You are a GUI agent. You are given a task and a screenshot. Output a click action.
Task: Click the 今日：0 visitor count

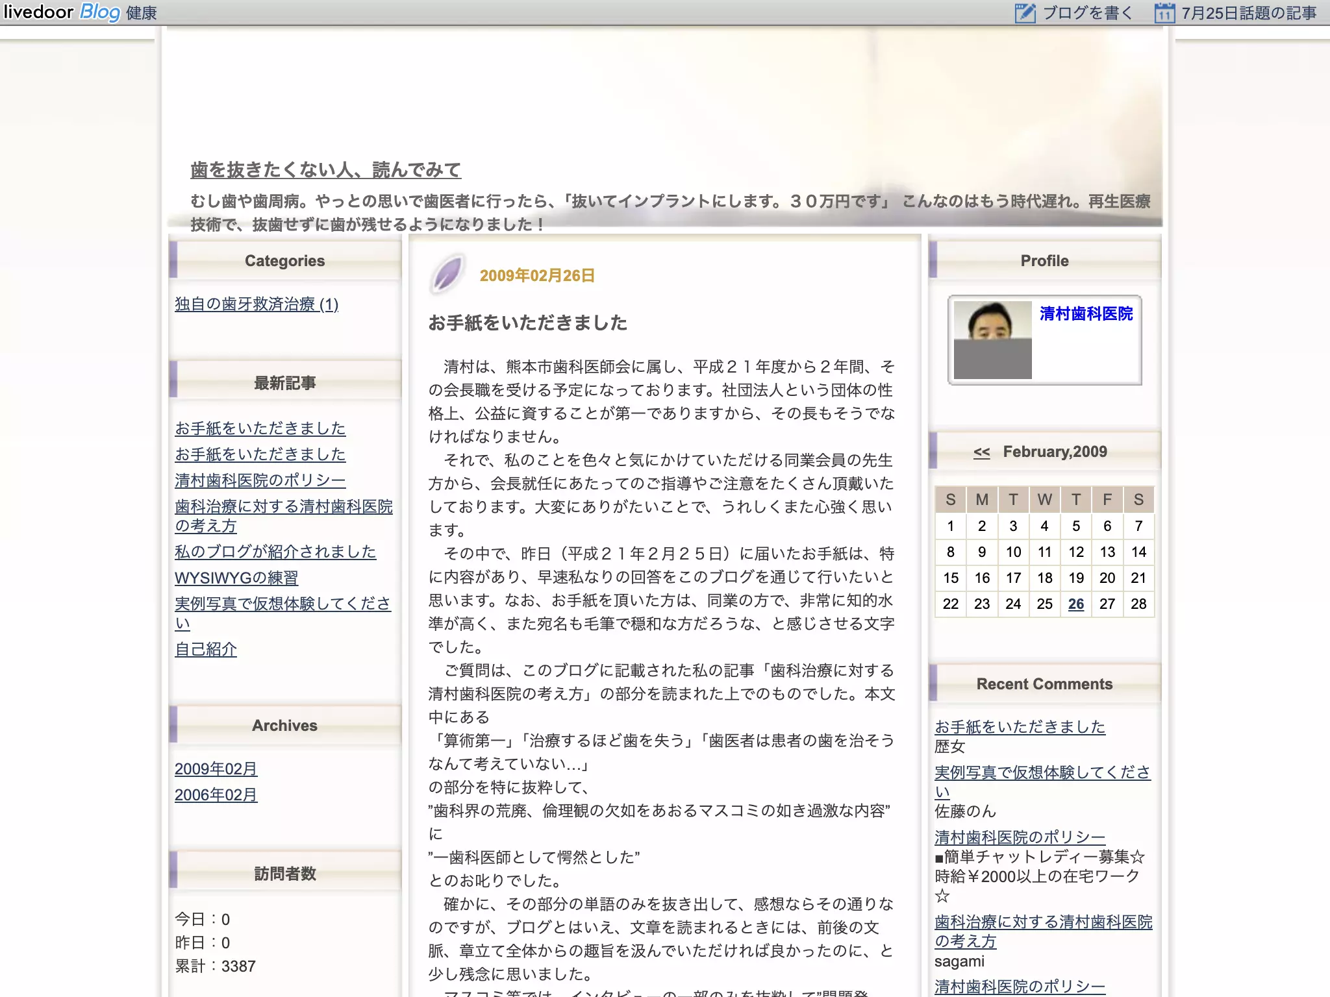(x=202, y=919)
